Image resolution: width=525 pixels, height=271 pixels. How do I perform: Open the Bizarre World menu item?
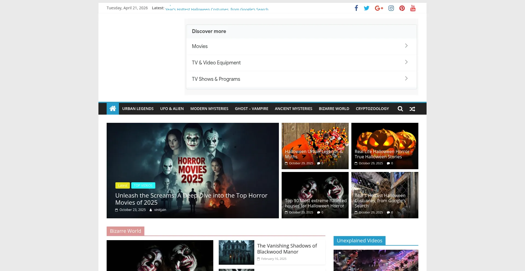pos(334,109)
